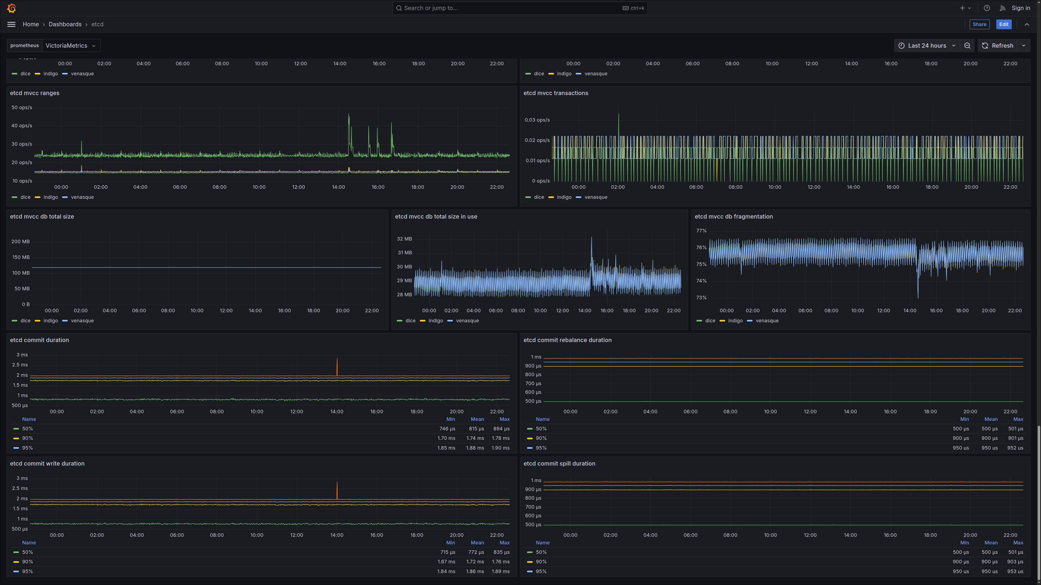
Task: Expand the refresh interval dropdown arrow
Action: click(1024, 45)
